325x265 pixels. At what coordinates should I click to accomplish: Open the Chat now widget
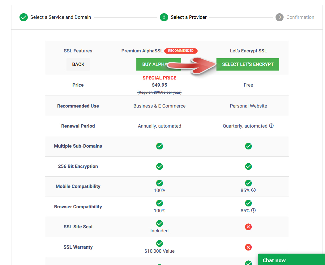[291, 260]
